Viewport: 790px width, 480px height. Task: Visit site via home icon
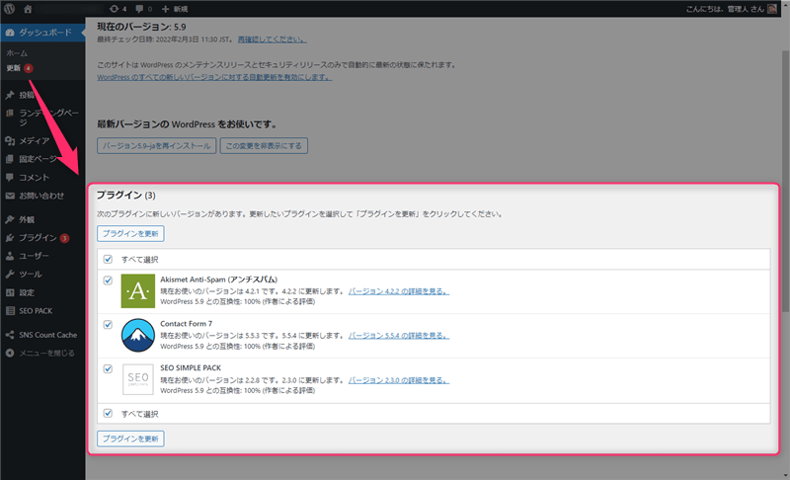click(x=28, y=9)
